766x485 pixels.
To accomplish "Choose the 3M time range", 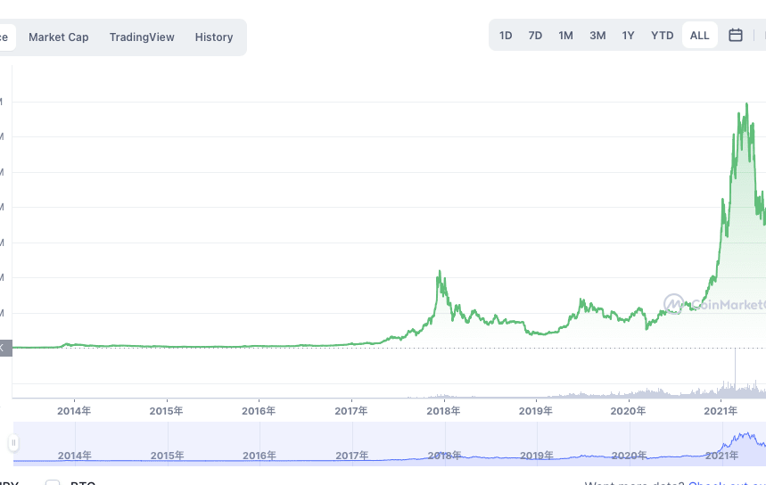I will click(x=597, y=36).
